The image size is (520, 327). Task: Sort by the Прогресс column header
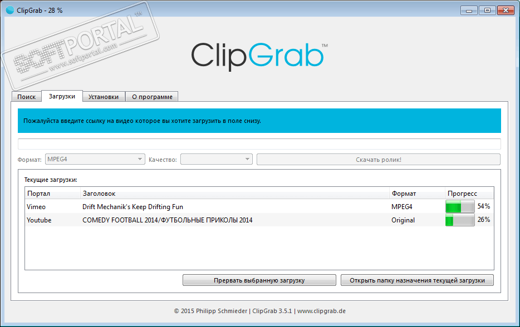tap(469, 193)
